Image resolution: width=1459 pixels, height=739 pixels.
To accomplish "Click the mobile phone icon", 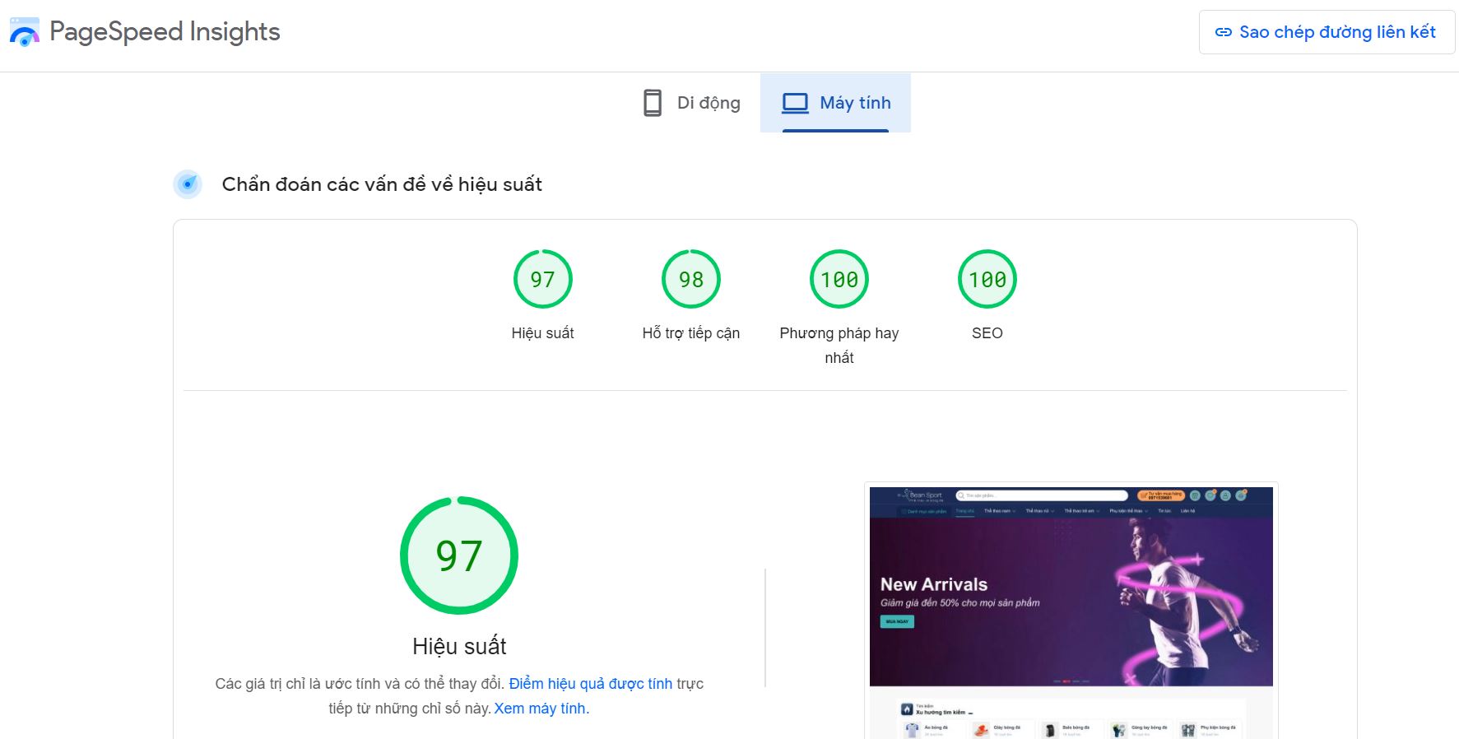I will pos(652,103).
